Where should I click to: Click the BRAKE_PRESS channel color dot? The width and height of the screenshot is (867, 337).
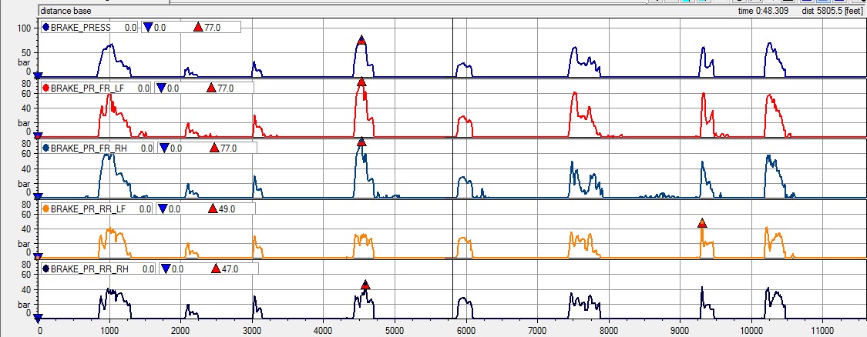[46, 27]
